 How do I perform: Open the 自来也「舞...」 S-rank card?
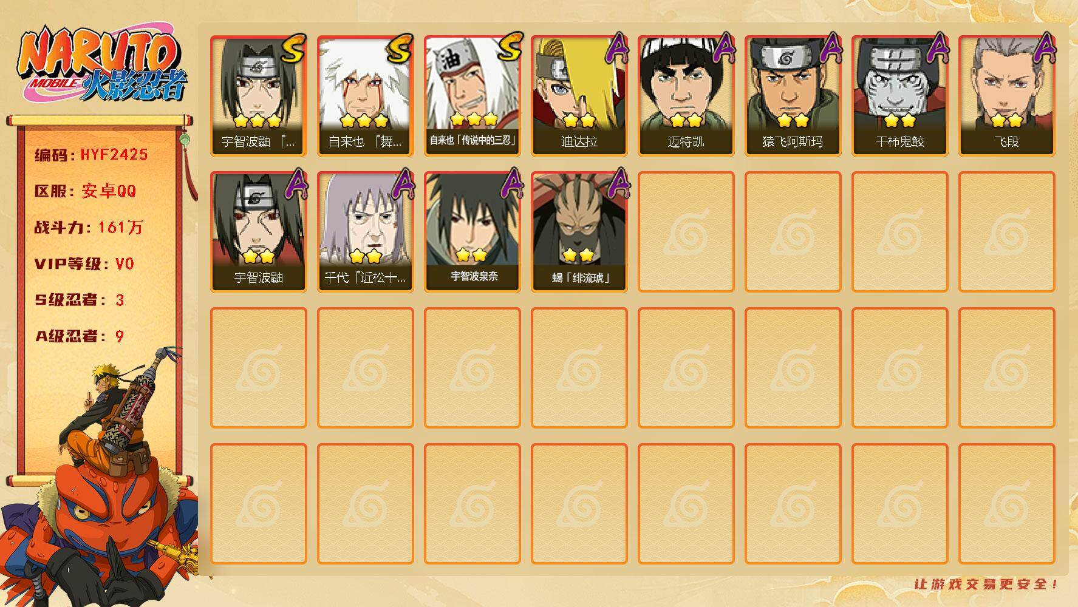click(x=365, y=96)
